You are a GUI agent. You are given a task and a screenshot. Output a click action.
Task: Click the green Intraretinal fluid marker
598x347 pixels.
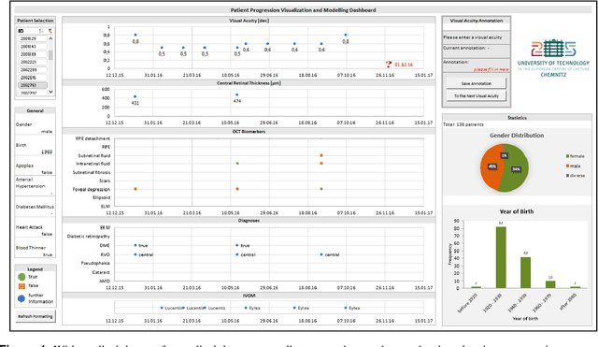pyautogui.click(x=237, y=164)
